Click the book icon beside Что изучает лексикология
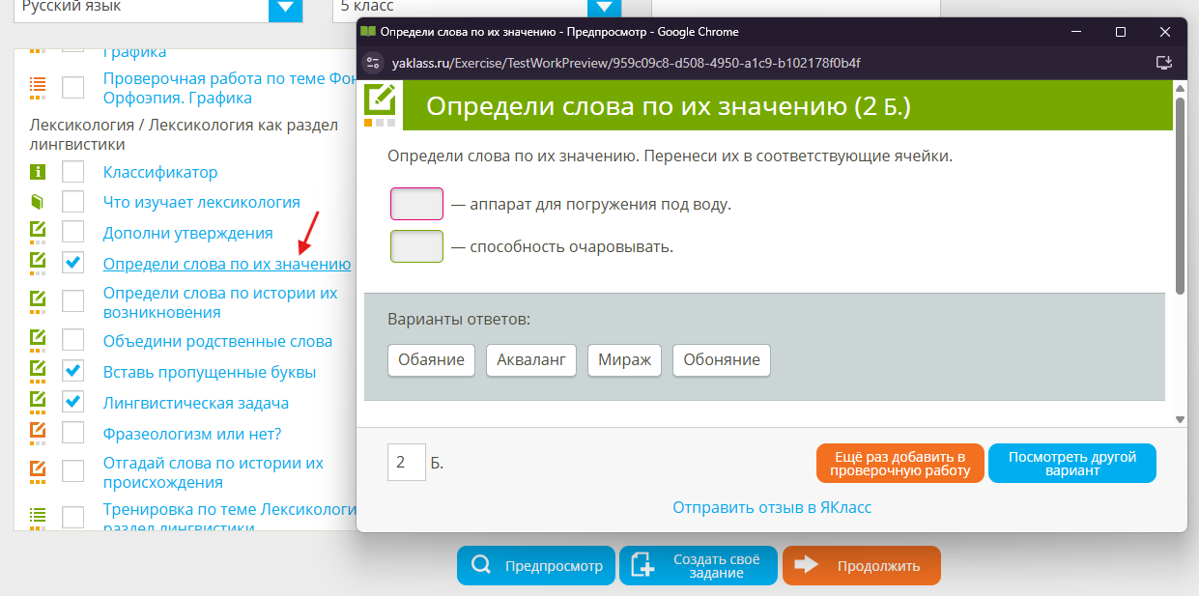The width and height of the screenshot is (1199, 596). [x=38, y=203]
